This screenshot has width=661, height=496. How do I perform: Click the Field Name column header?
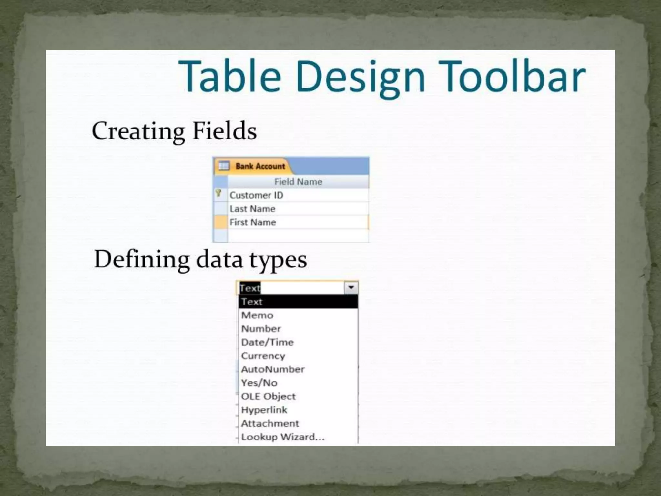coord(298,182)
